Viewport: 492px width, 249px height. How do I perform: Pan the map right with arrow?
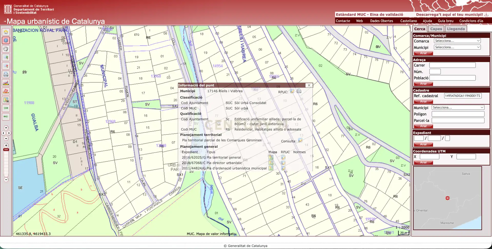tap(9, 133)
